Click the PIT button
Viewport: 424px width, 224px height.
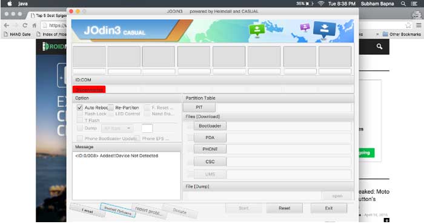click(199, 107)
